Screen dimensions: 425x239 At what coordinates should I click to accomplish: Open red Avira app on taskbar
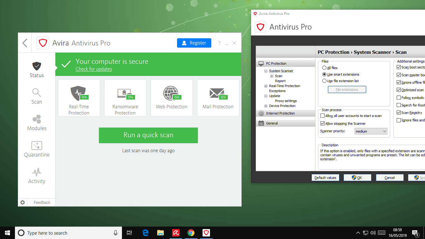click(x=176, y=233)
